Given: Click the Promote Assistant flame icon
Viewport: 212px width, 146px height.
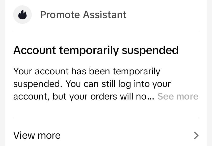Looking at the screenshot, I should (x=22, y=15).
